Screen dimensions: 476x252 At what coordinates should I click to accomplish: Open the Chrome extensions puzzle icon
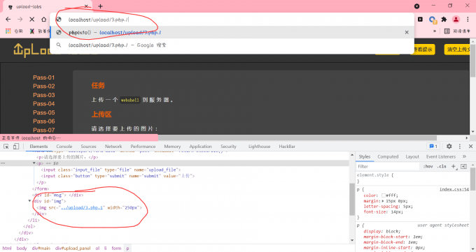click(444, 20)
